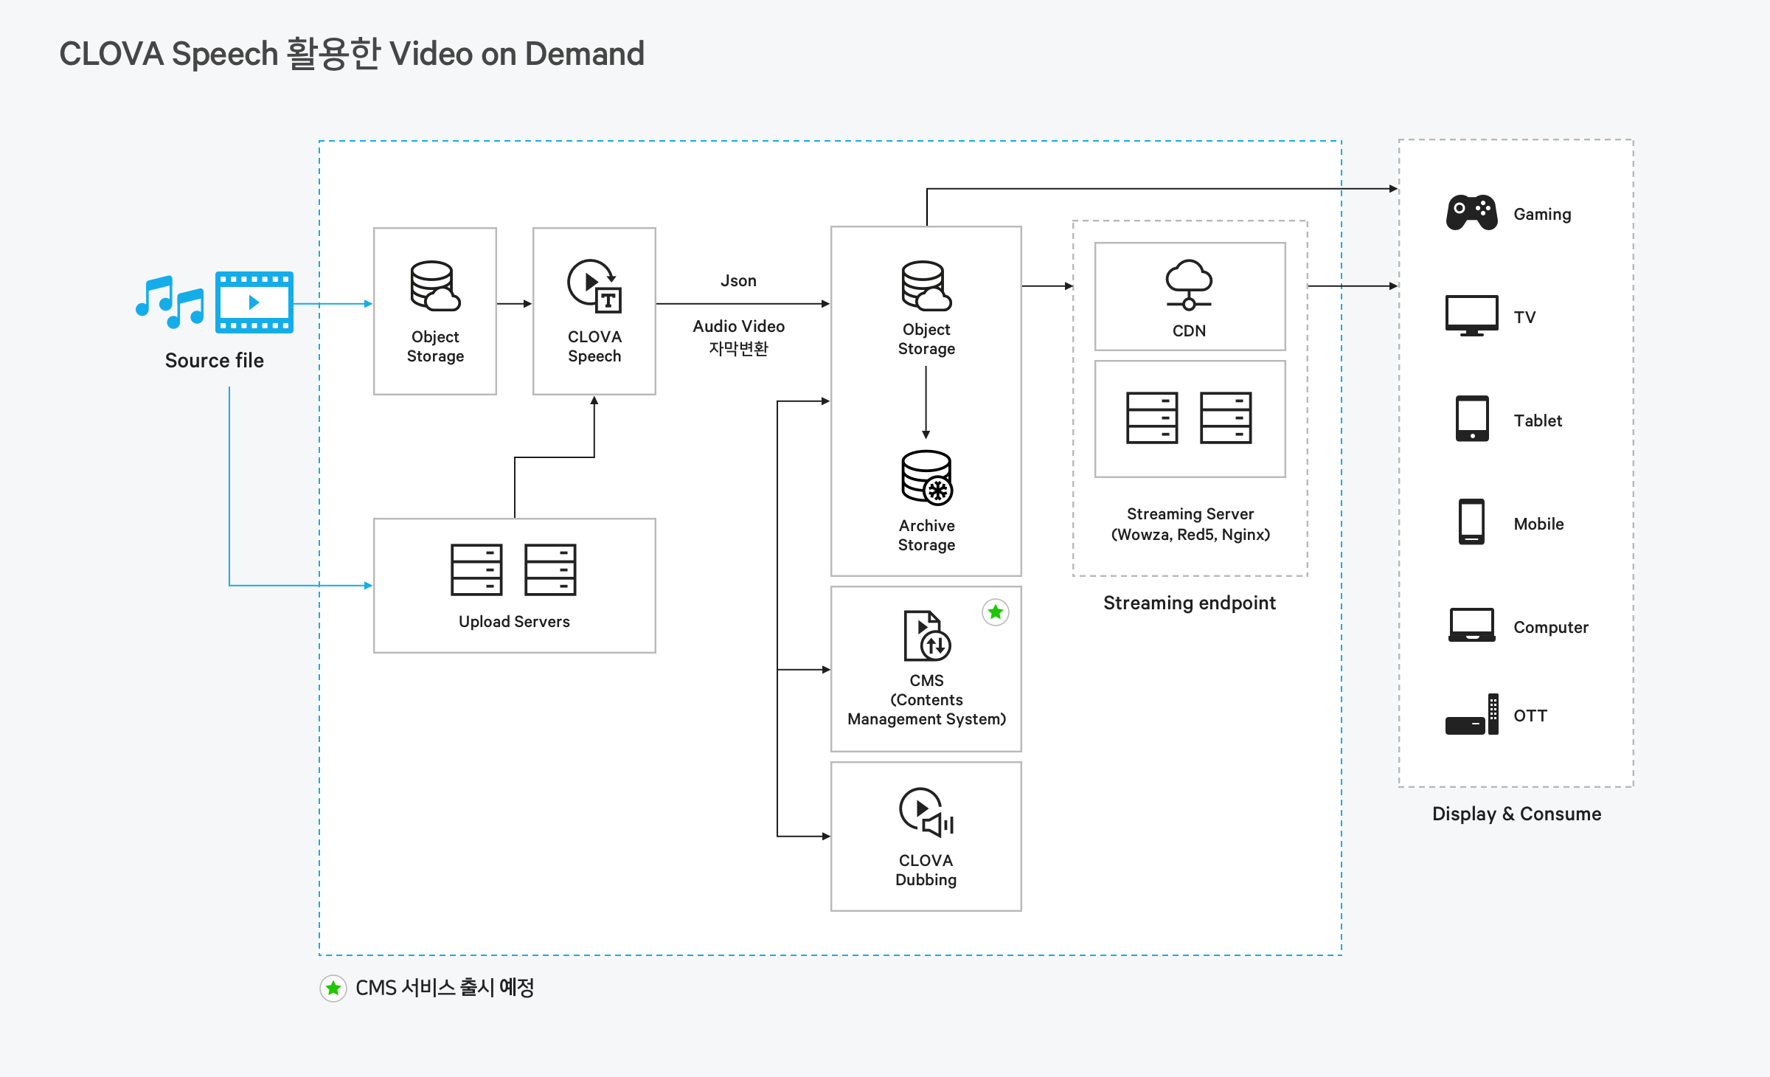Select the Mobile phone icon

tap(1471, 522)
